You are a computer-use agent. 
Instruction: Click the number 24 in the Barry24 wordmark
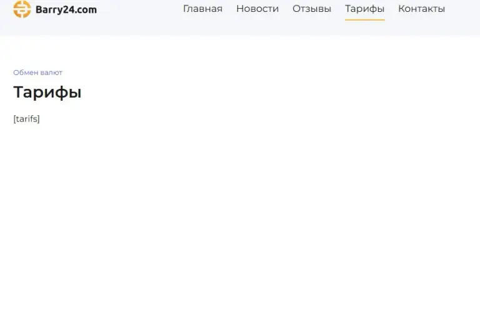click(x=69, y=9)
